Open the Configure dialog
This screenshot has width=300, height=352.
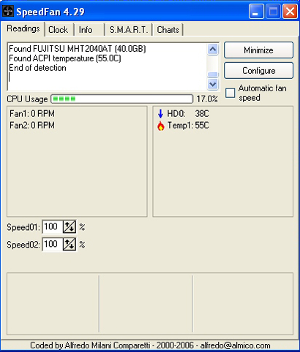click(258, 71)
